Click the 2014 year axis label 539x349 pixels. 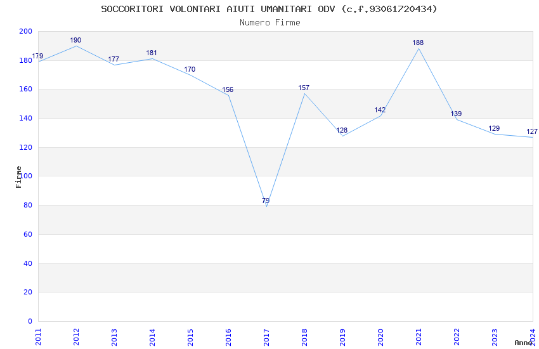pos(152,337)
